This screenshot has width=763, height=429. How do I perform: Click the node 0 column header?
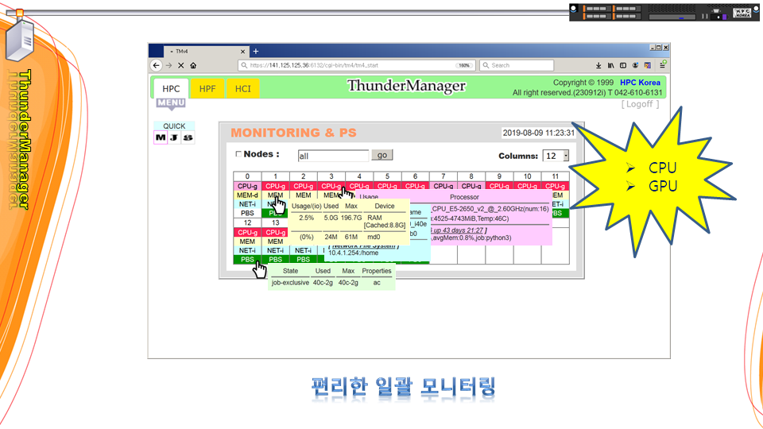[x=247, y=176]
